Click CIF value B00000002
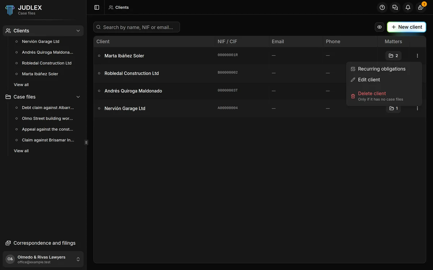 [x=228, y=72]
